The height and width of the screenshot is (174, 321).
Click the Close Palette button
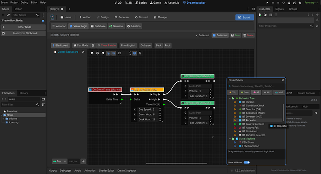(107, 45)
